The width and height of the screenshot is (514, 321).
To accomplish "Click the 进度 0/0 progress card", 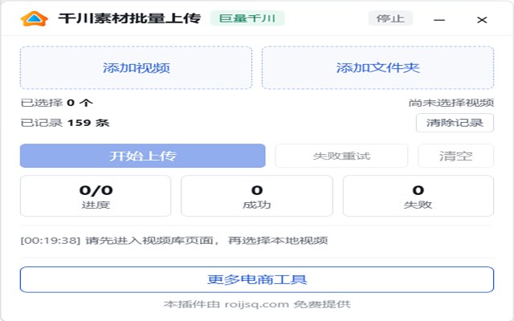I will 96,196.
